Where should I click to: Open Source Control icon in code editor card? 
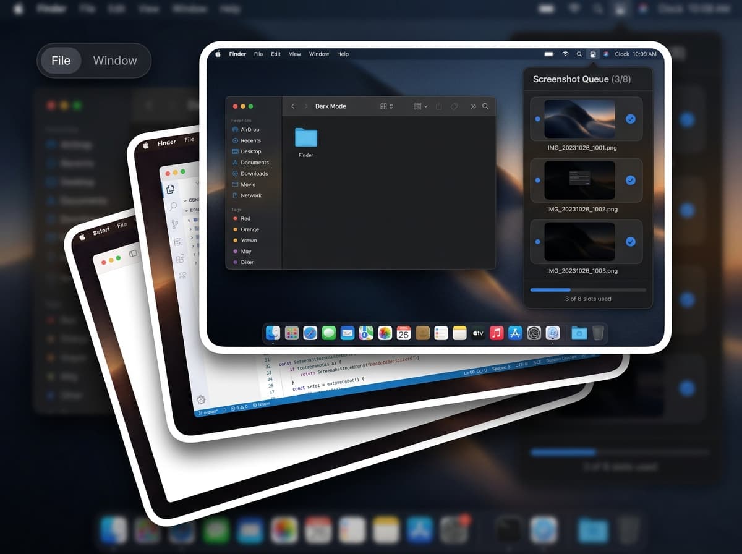coord(175,224)
